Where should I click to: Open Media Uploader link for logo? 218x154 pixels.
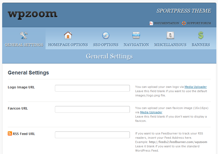click(x=196, y=87)
